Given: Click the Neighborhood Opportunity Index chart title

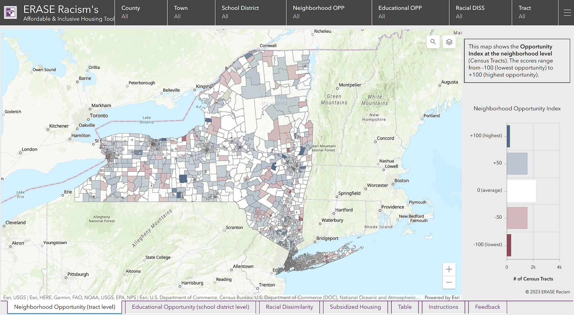Looking at the screenshot, I should click(517, 109).
